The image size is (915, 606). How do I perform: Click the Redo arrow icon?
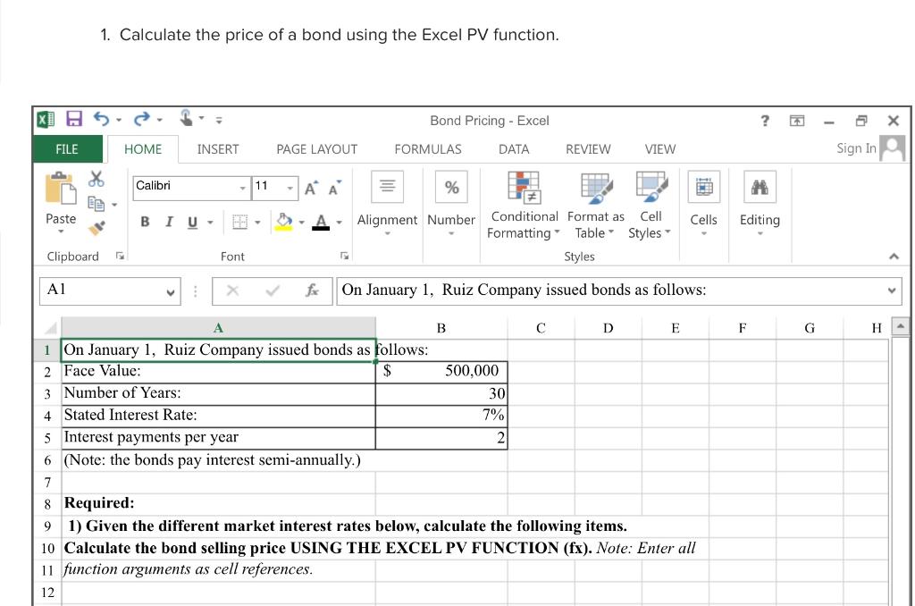tap(141, 119)
